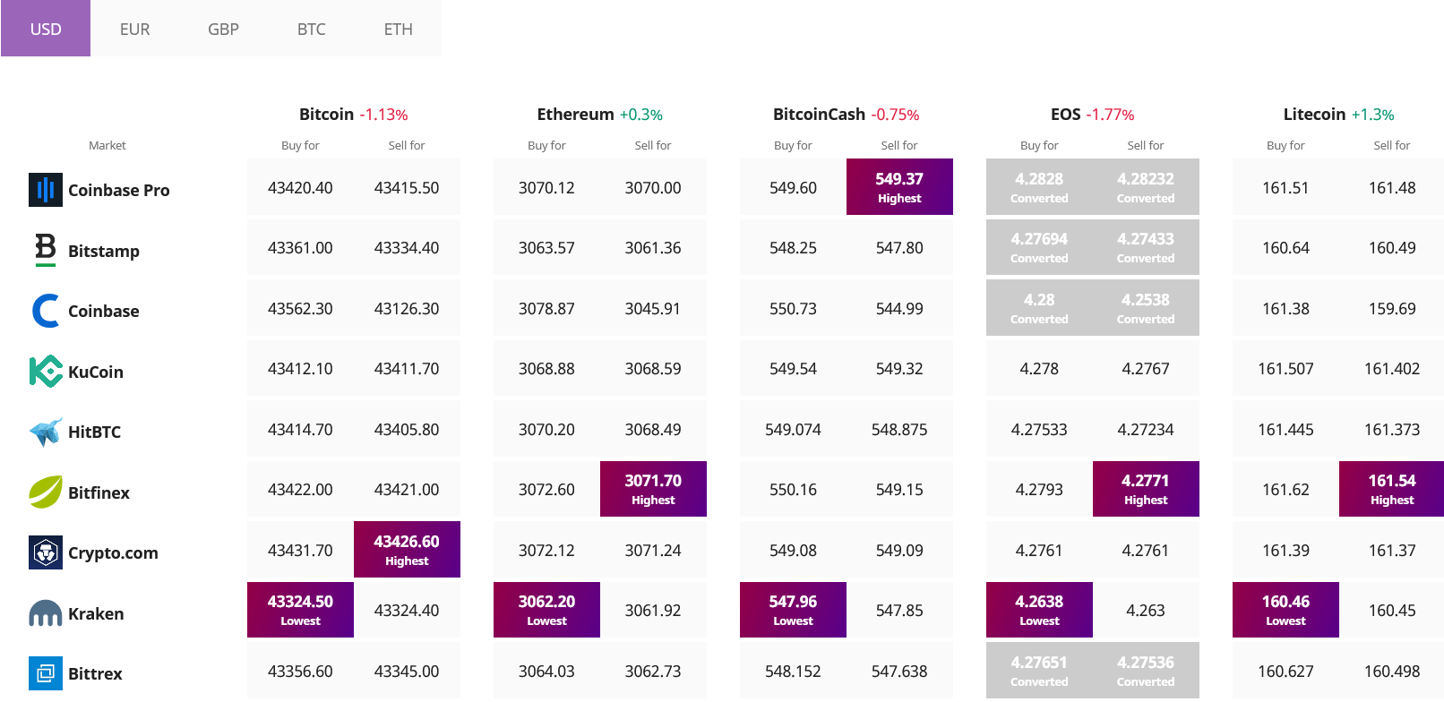Click the EOS column header
The height and width of the screenshot is (702, 1444).
tap(1065, 114)
